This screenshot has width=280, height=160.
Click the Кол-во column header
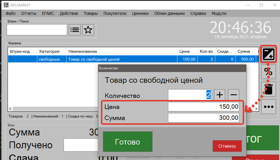[206, 51]
